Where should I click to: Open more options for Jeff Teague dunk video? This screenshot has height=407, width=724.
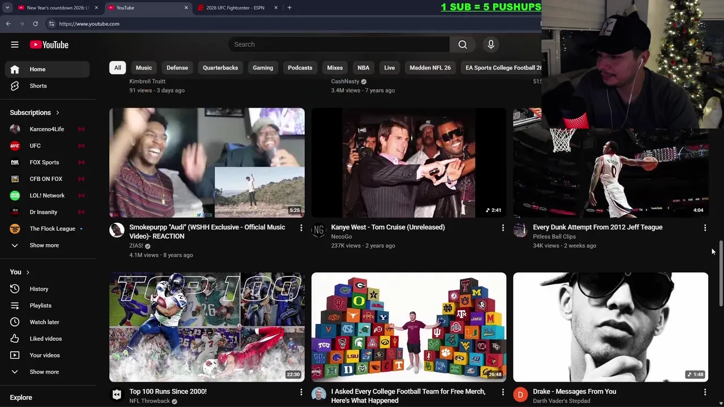point(705,228)
